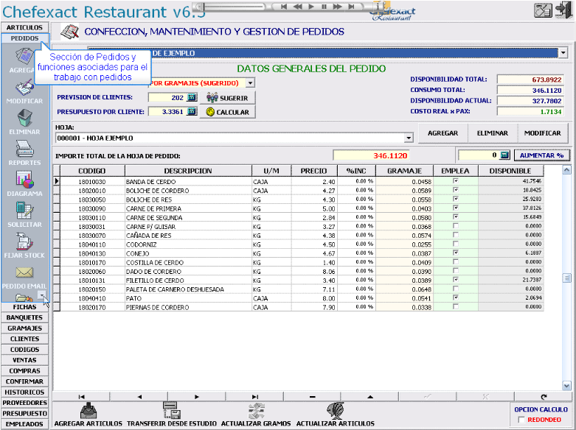Click TRANSFERIR DESDE ESTUDIO icon
Screen dimensions: 576x430
click(x=172, y=410)
